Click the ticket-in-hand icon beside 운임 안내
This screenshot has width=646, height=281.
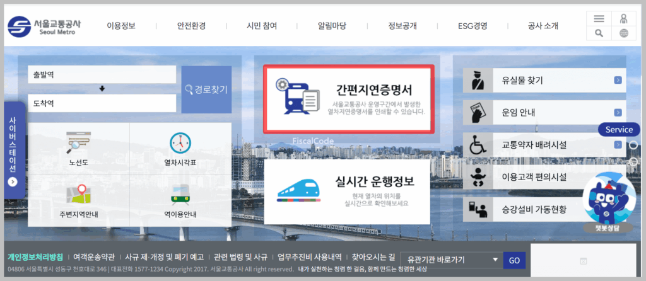pos(478,112)
